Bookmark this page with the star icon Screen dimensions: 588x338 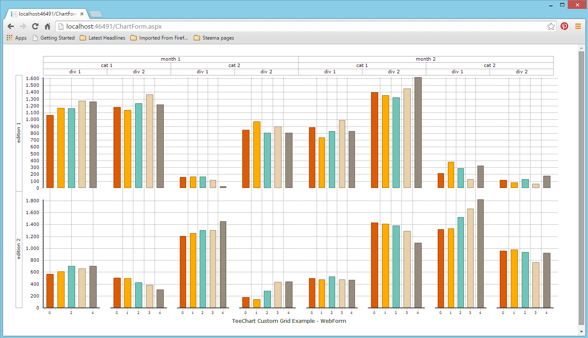click(x=551, y=26)
